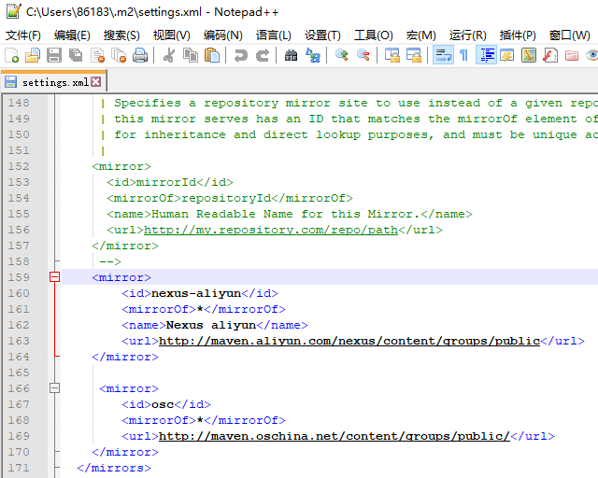Cut selection using scissors icon
The width and height of the screenshot is (598, 478).
(x=169, y=56)
